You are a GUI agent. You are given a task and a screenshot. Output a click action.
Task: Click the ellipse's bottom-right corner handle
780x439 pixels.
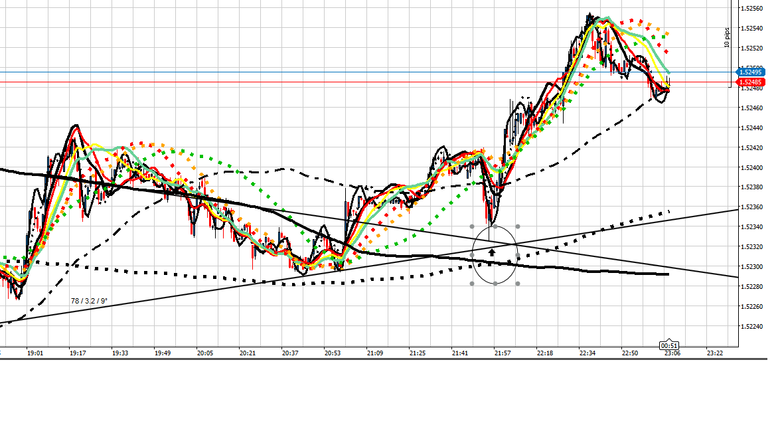(518, 284)
